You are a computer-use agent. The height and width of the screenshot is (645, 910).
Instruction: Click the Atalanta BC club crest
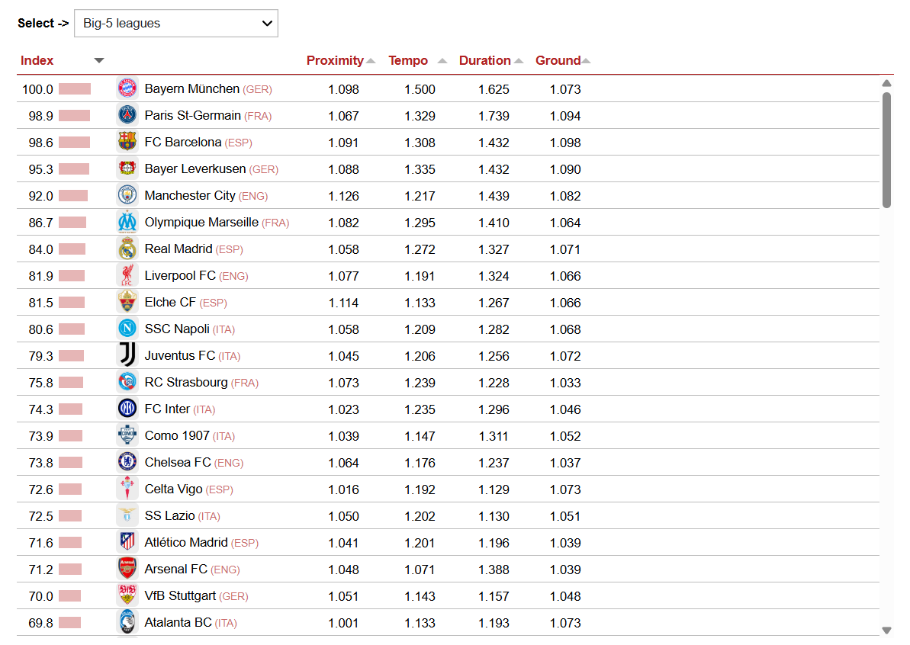tap(127, 622)
